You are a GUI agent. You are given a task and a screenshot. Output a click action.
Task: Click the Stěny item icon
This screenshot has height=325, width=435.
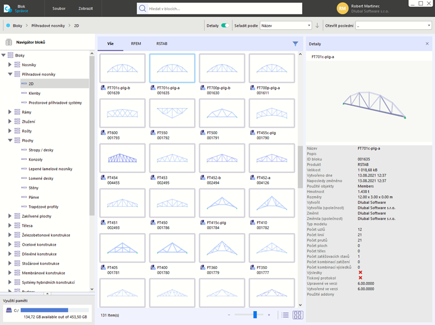[24, 188]
